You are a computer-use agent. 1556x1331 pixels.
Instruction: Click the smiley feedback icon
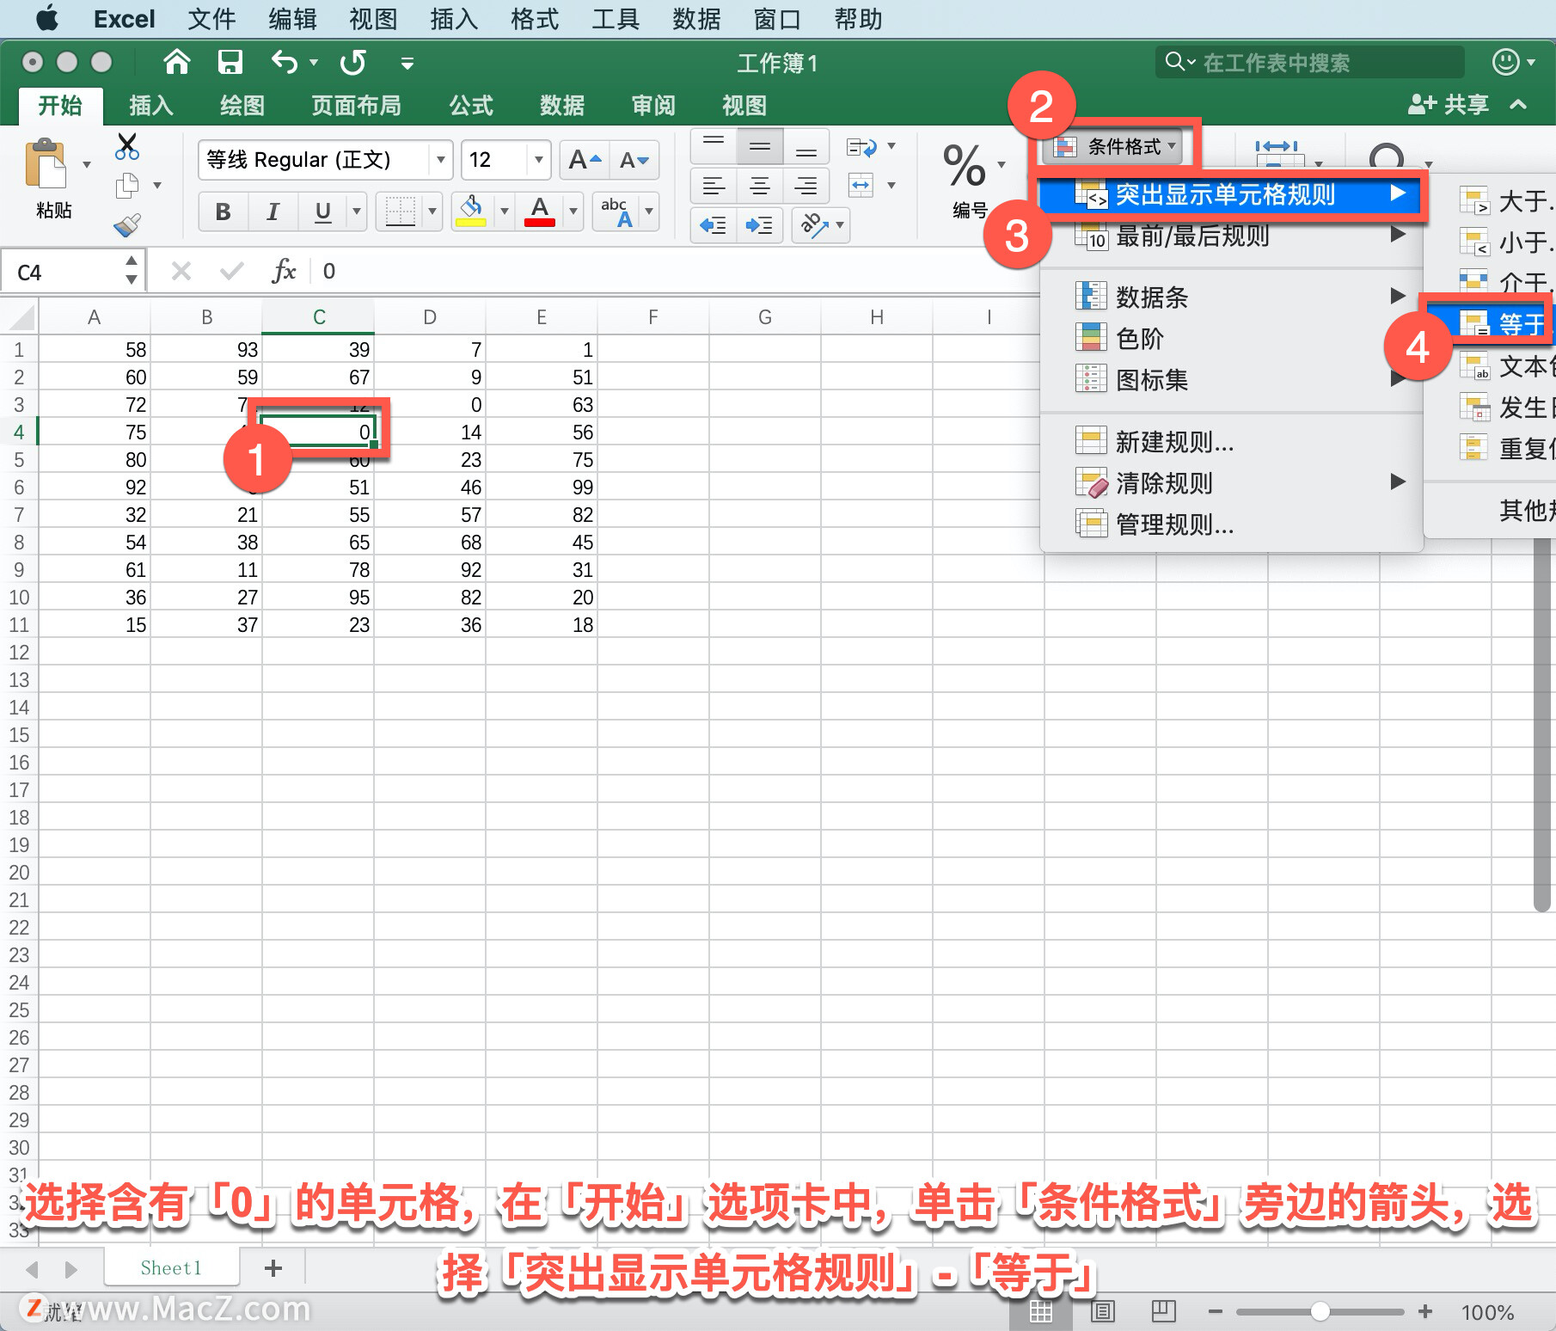click(1505, 62)
